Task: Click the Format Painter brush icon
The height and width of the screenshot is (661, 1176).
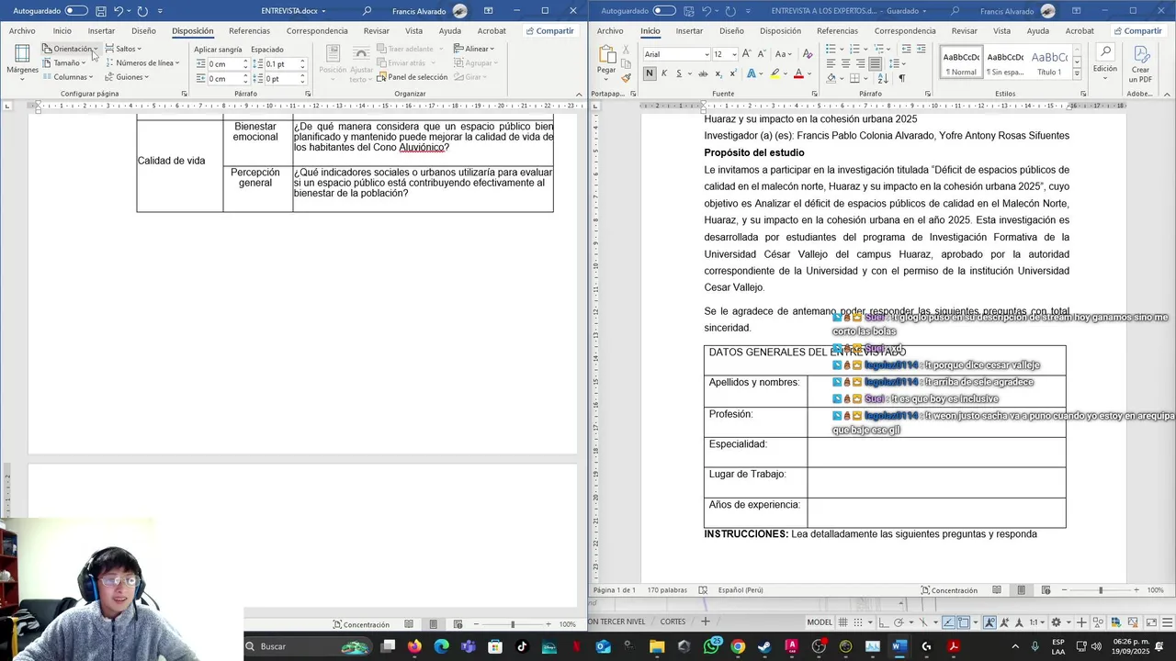Action: (627, 77)
